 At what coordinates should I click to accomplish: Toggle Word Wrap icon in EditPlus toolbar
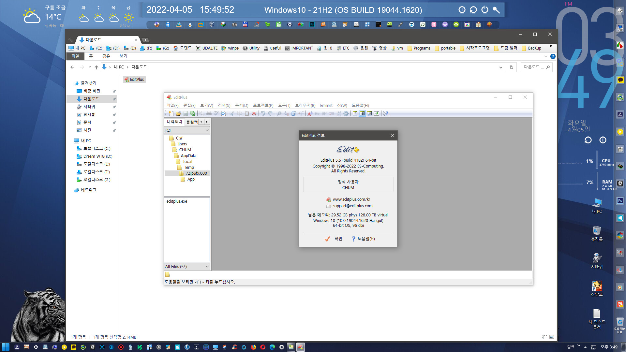(x=324, y=113)
